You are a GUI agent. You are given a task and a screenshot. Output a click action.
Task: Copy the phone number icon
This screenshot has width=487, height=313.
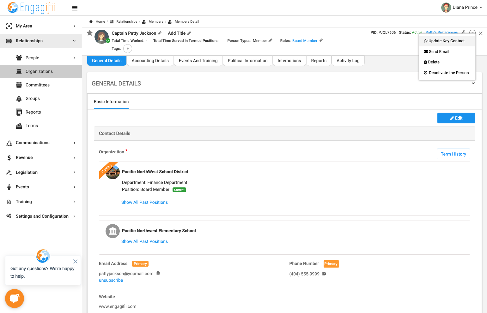click(x=324, y=274)
